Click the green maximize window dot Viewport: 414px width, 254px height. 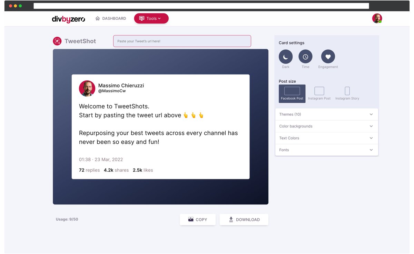tap(20, 6)
